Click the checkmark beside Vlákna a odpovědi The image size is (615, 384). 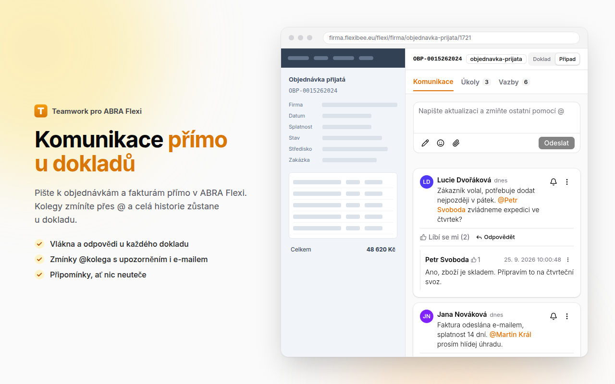[x=39, y=244]
